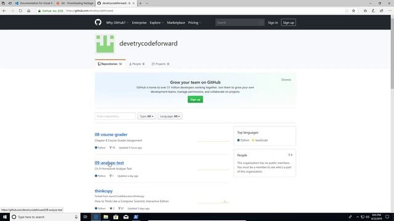Click the Edge browser taskbar icon
394x221 pixels.
pyautogui.click(x=96, y=217)
